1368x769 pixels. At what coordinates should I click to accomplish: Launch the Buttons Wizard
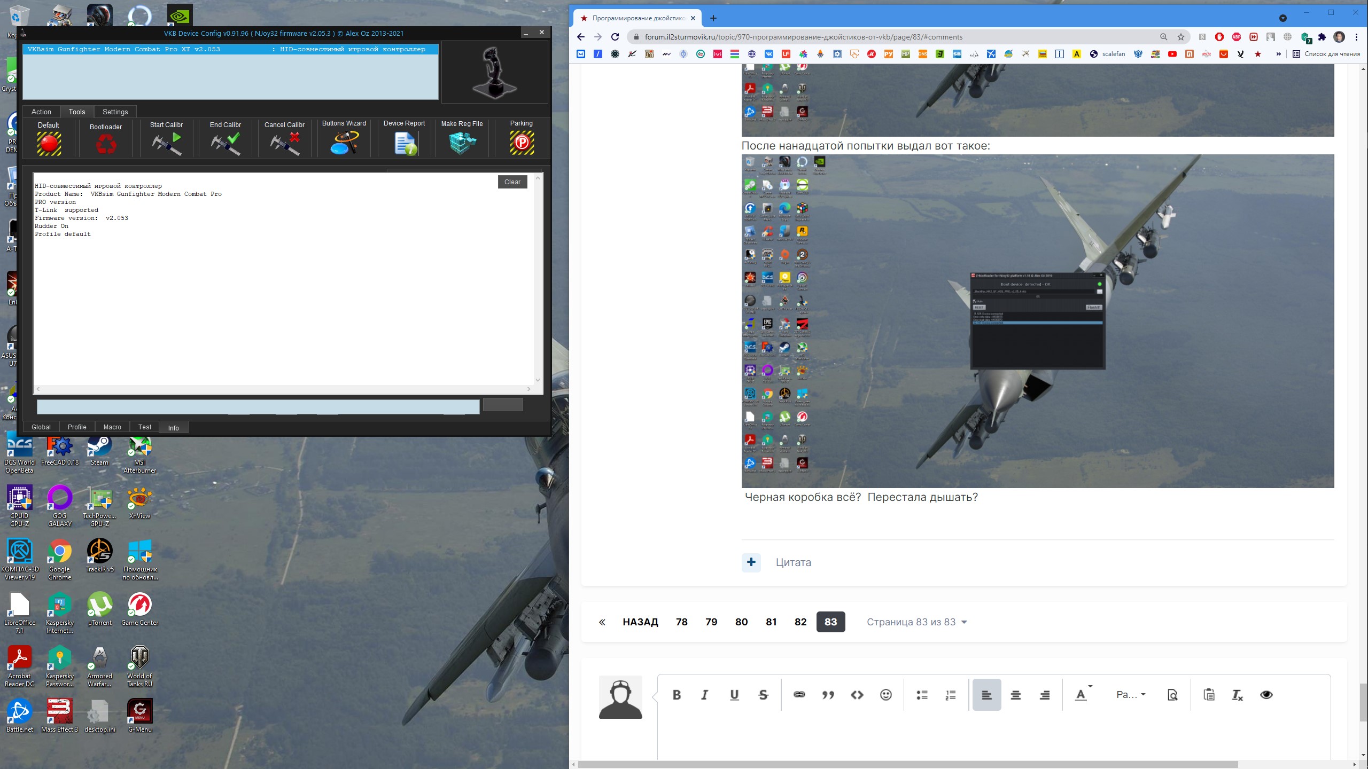[344, 143]
